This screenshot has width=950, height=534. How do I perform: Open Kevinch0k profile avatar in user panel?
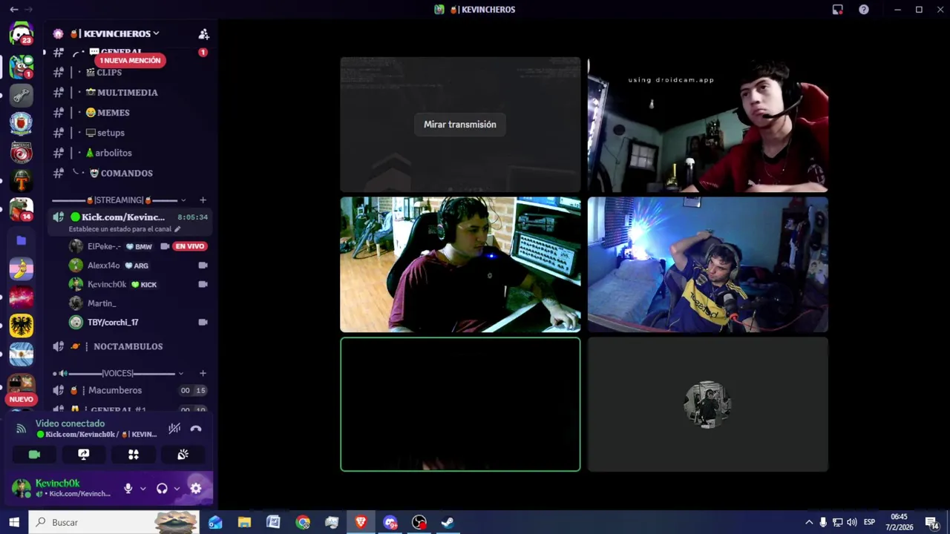pyautogui.click(x=21, y=488)
